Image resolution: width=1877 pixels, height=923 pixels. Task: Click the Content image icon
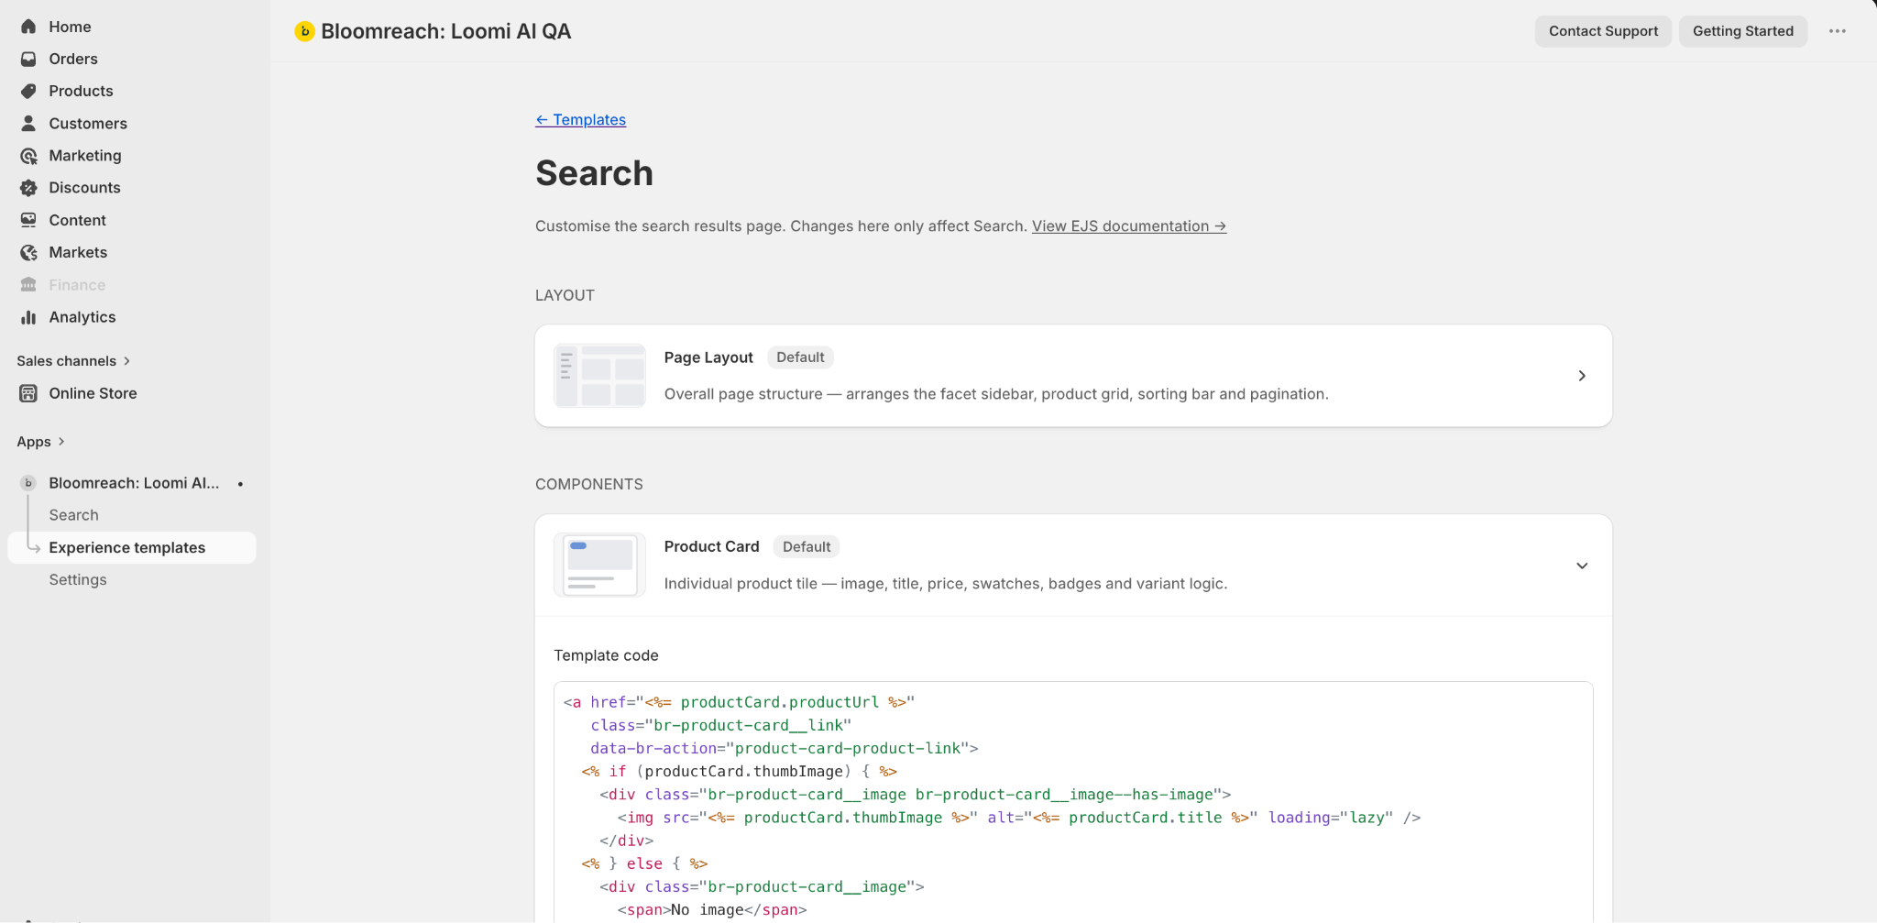[x=28, y=220]
